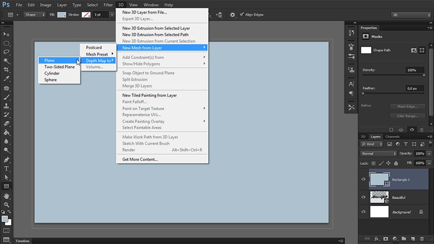Screen dimensions: 434x244
Task: Select New Tiled Painting from Layer
Action: 150,95
